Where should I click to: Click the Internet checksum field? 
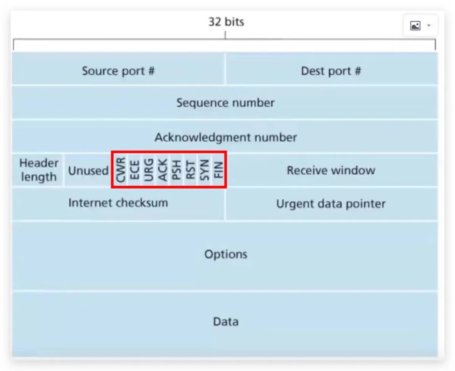(118, 203)
